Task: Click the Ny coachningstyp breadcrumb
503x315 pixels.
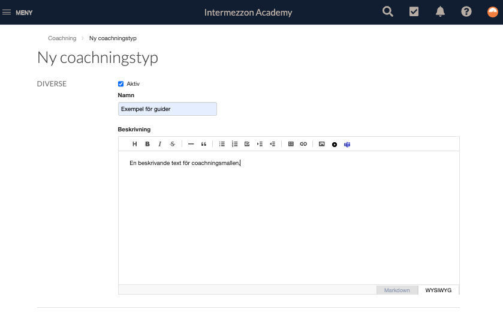Action: pos(113,38)
